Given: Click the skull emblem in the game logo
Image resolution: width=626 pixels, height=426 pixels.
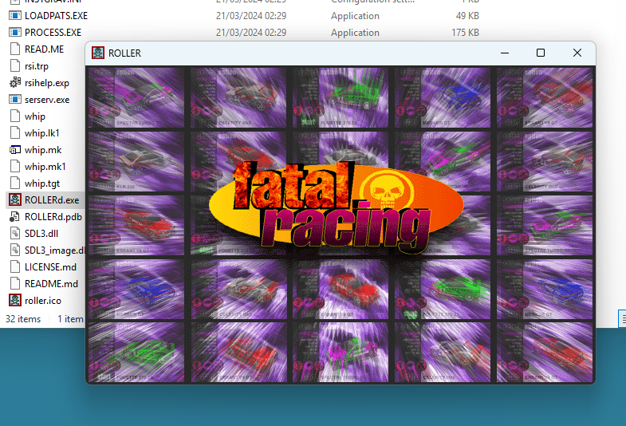Looking at the screenshot, I should pos(387,190).
